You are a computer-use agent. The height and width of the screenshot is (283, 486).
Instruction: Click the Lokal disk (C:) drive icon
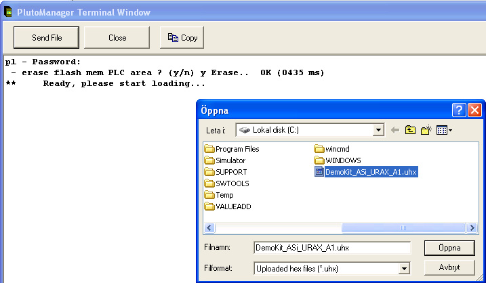(x=245, y=130)
